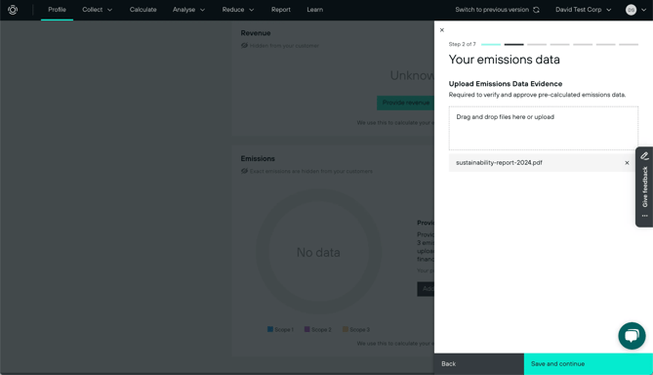Open the David Test Corp organisation dropdown

coord(583,10)
